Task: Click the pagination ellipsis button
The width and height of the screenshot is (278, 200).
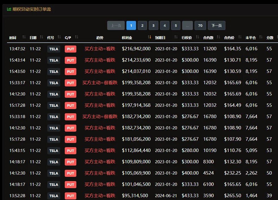Action: click(188, 25)
